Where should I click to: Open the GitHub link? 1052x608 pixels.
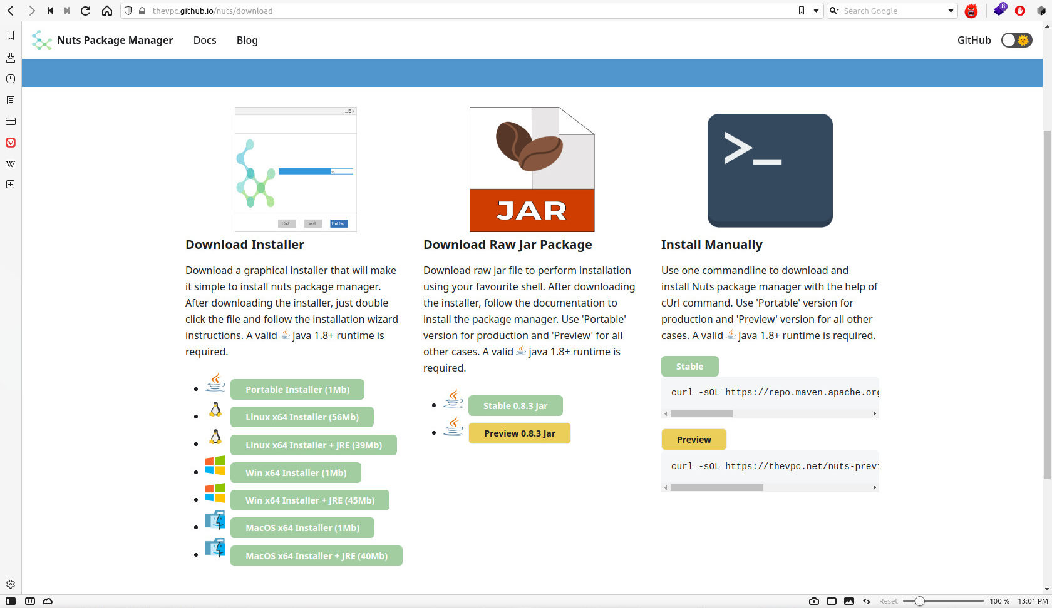[974, 40]
